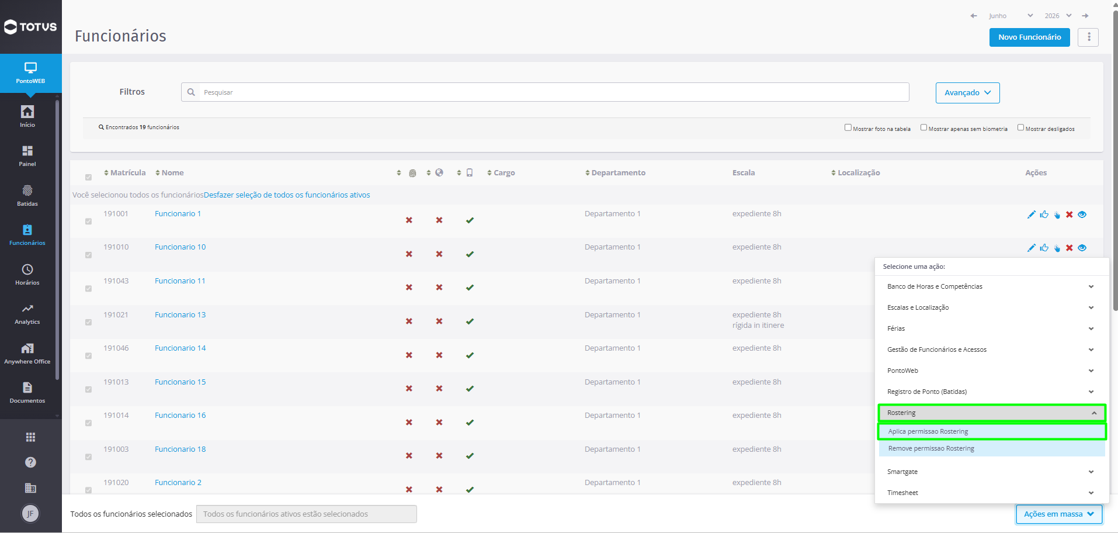
Task: Toggle the select-all checkbox in table header
Action: (88, 177)
